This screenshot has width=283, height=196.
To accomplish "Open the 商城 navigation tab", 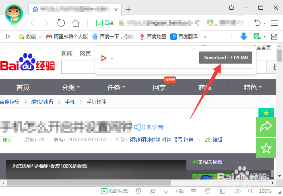I will (x=205, y=87).
